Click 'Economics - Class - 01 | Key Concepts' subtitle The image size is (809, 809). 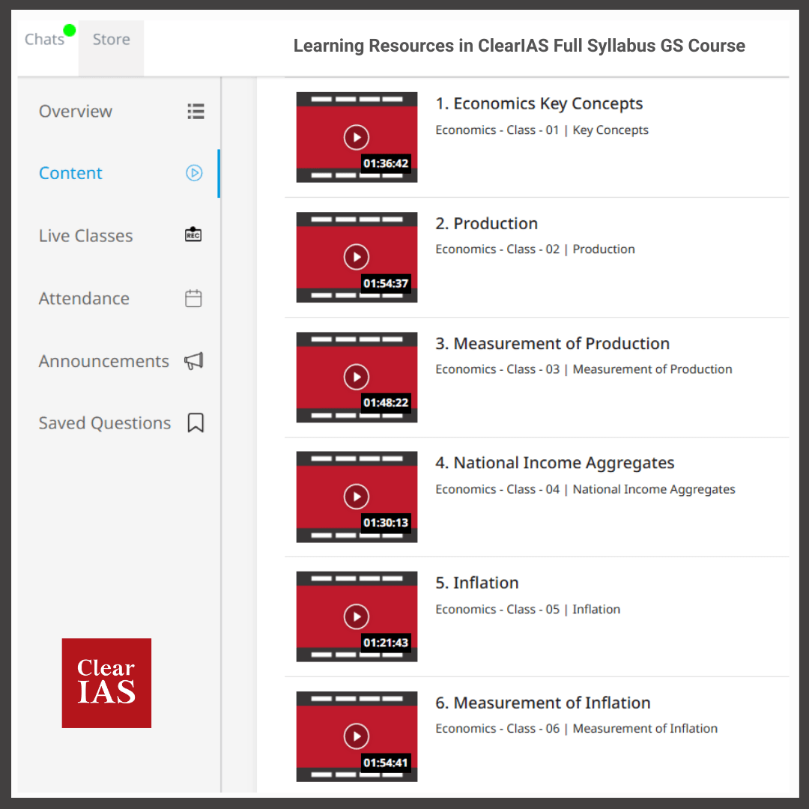pyautogui.click(x=542, y=130)
